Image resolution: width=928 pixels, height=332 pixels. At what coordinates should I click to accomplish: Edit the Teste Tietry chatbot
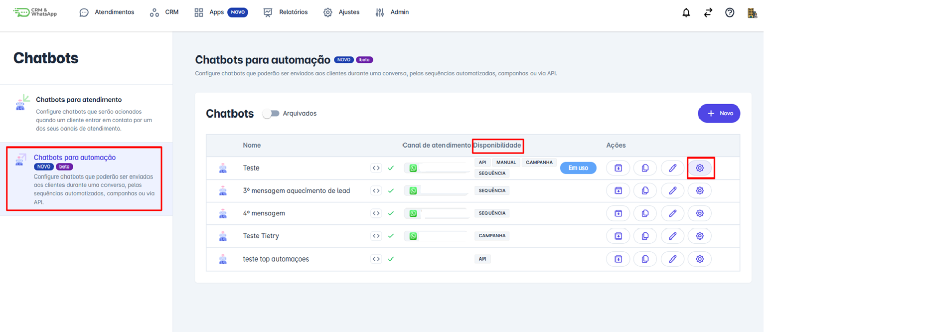click(672, 236)
